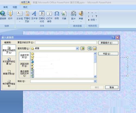Viewport: 136px width, 113px height.
Task: Select 本文档中的位置 link target tab
Action: click(9, 61)
